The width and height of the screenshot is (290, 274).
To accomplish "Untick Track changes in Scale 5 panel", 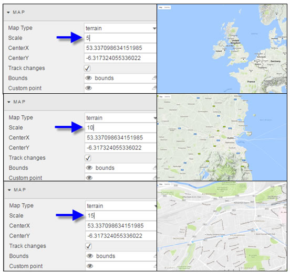I will 87,68.
